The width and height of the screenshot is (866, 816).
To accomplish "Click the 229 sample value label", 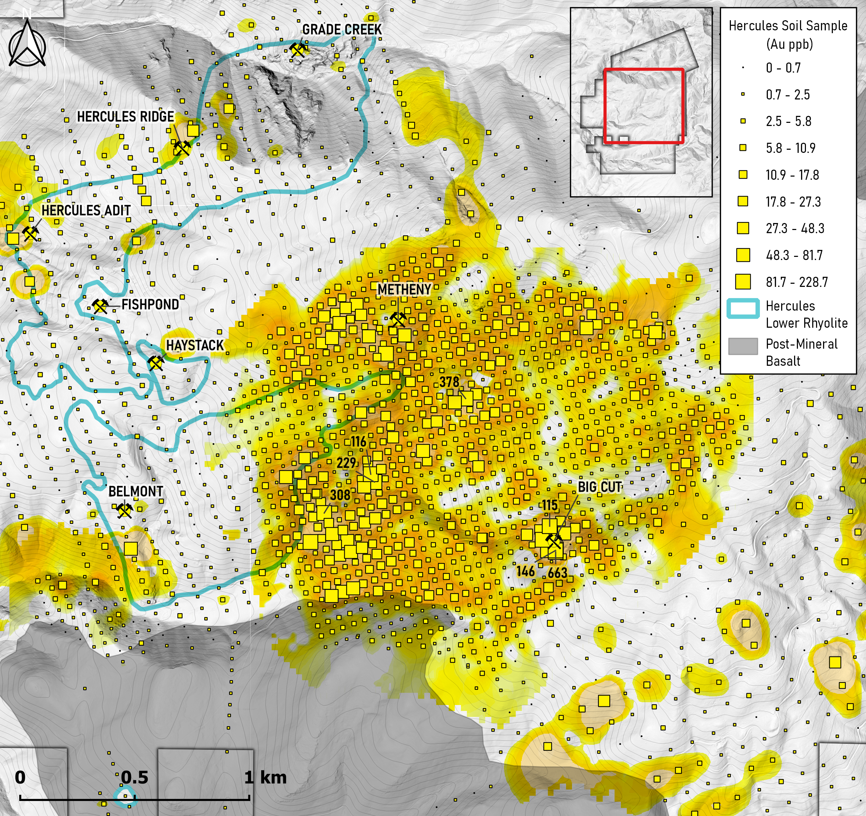I will [346, 462].
